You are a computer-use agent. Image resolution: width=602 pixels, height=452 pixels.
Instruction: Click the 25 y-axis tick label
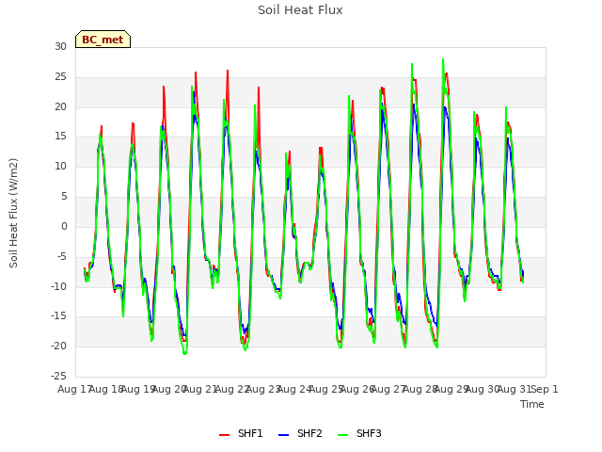[60, 76]
